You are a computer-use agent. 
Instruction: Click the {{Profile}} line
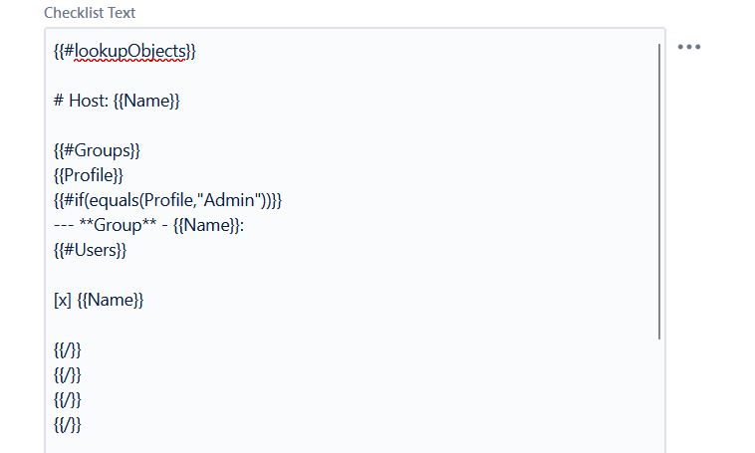[x=89, y=175]
